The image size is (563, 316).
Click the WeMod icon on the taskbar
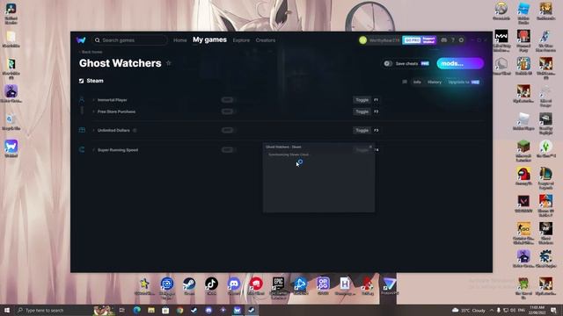238,310
